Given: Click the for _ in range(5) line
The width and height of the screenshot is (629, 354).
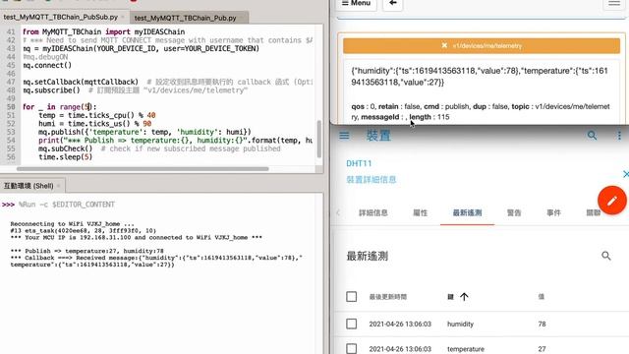Looking at the screenshot, I should pos(59,107).
